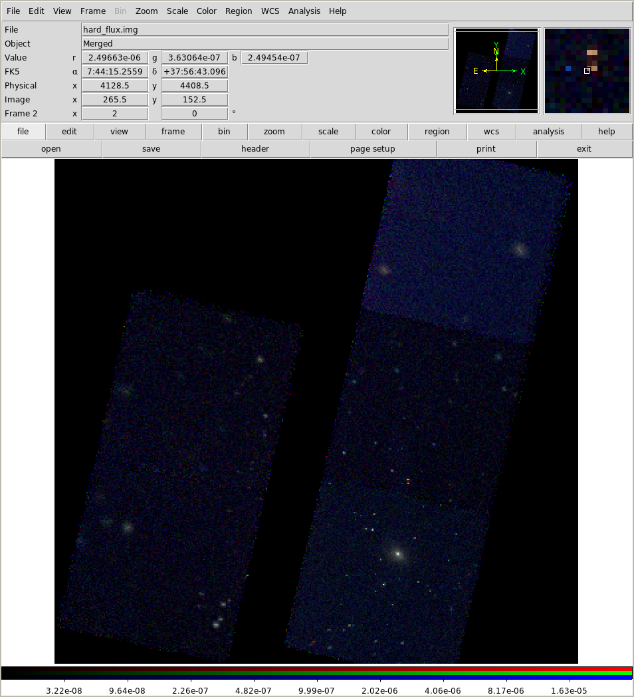Image resolution: width=634 pixels, height=697 pixels.
Task: Open the WCS menu
Action: [x=270, y=11]
